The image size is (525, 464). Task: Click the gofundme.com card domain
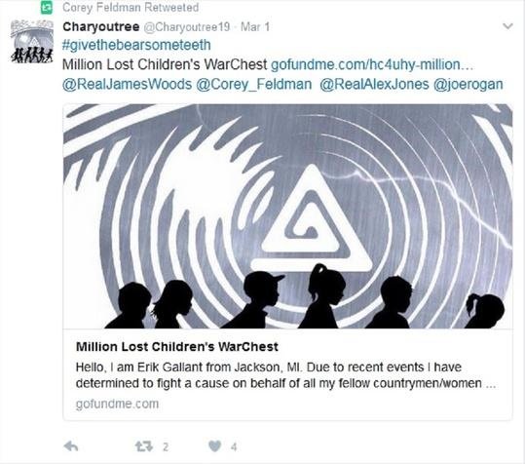[117, 404]
